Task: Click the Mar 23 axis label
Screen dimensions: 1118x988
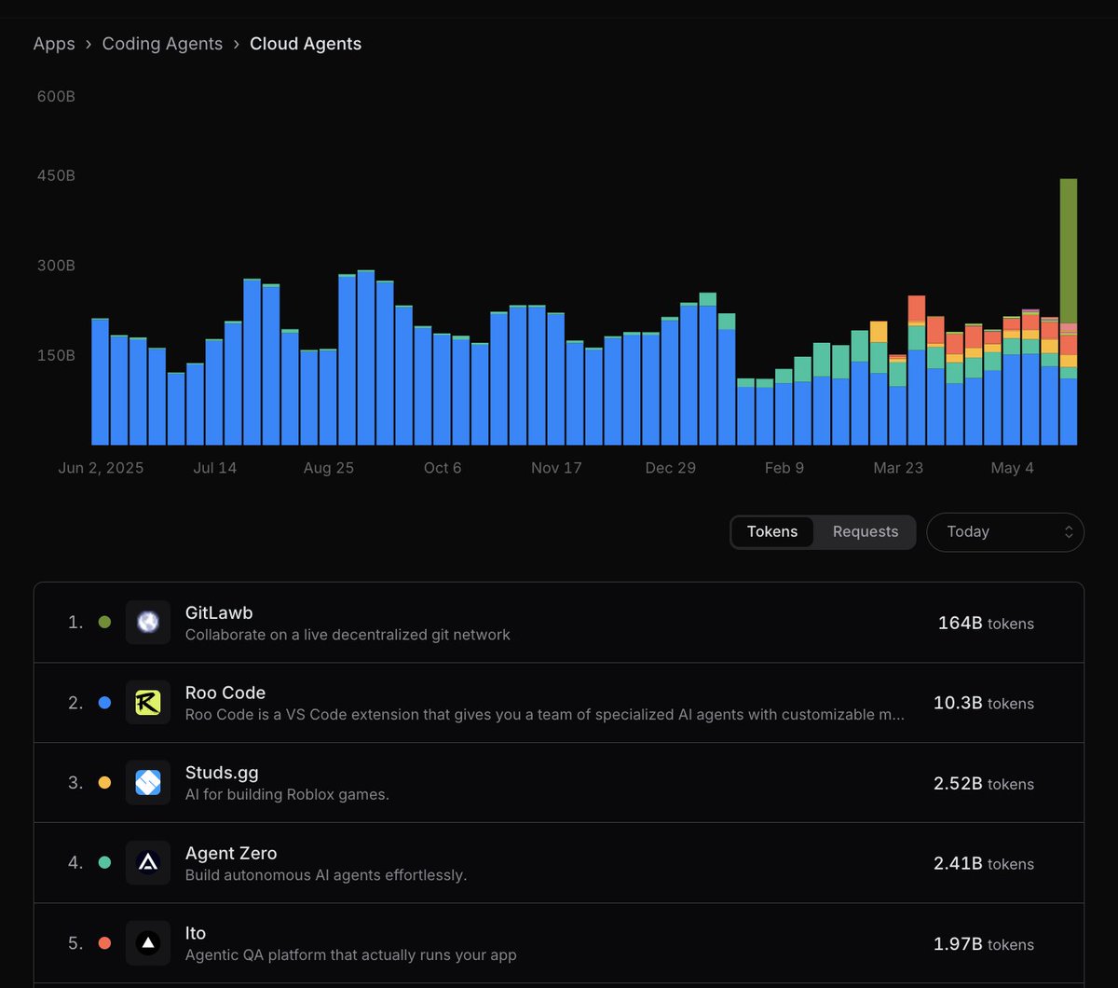Action: [898, 468]
